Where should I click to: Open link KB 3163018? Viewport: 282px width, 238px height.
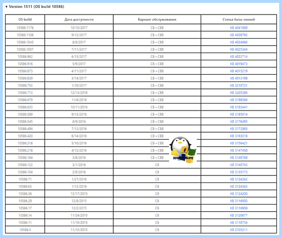coord(239,136)
